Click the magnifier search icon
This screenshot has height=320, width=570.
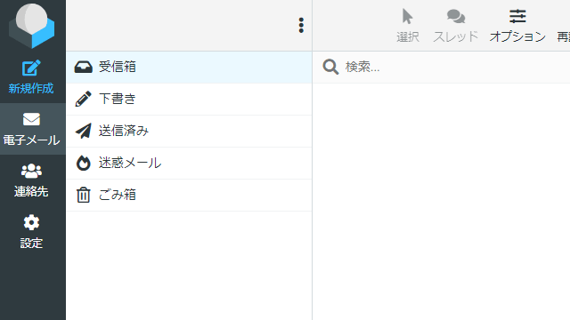(330, 67)
